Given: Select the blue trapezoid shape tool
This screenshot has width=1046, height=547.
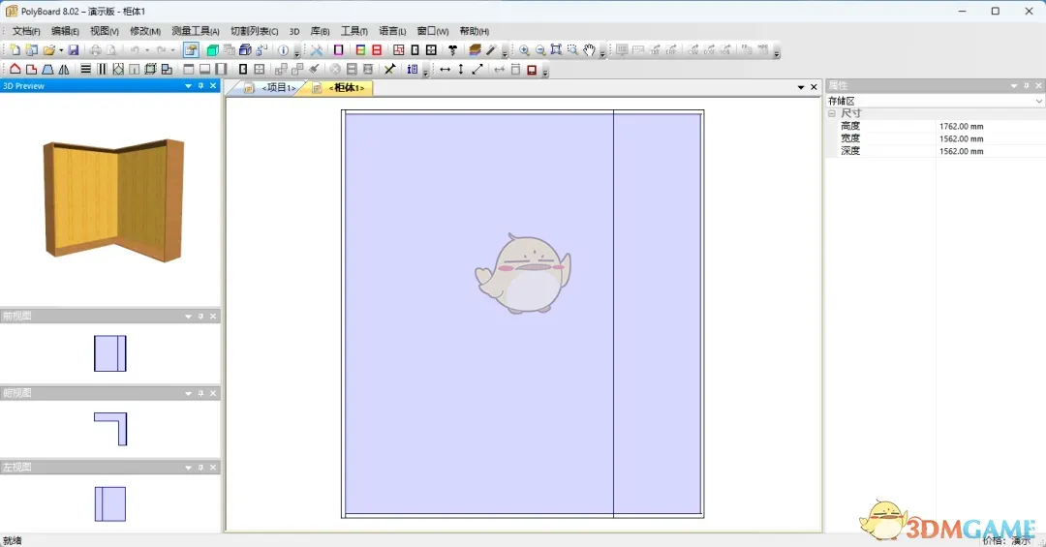Looking at the screenshot, I should 47,70.
